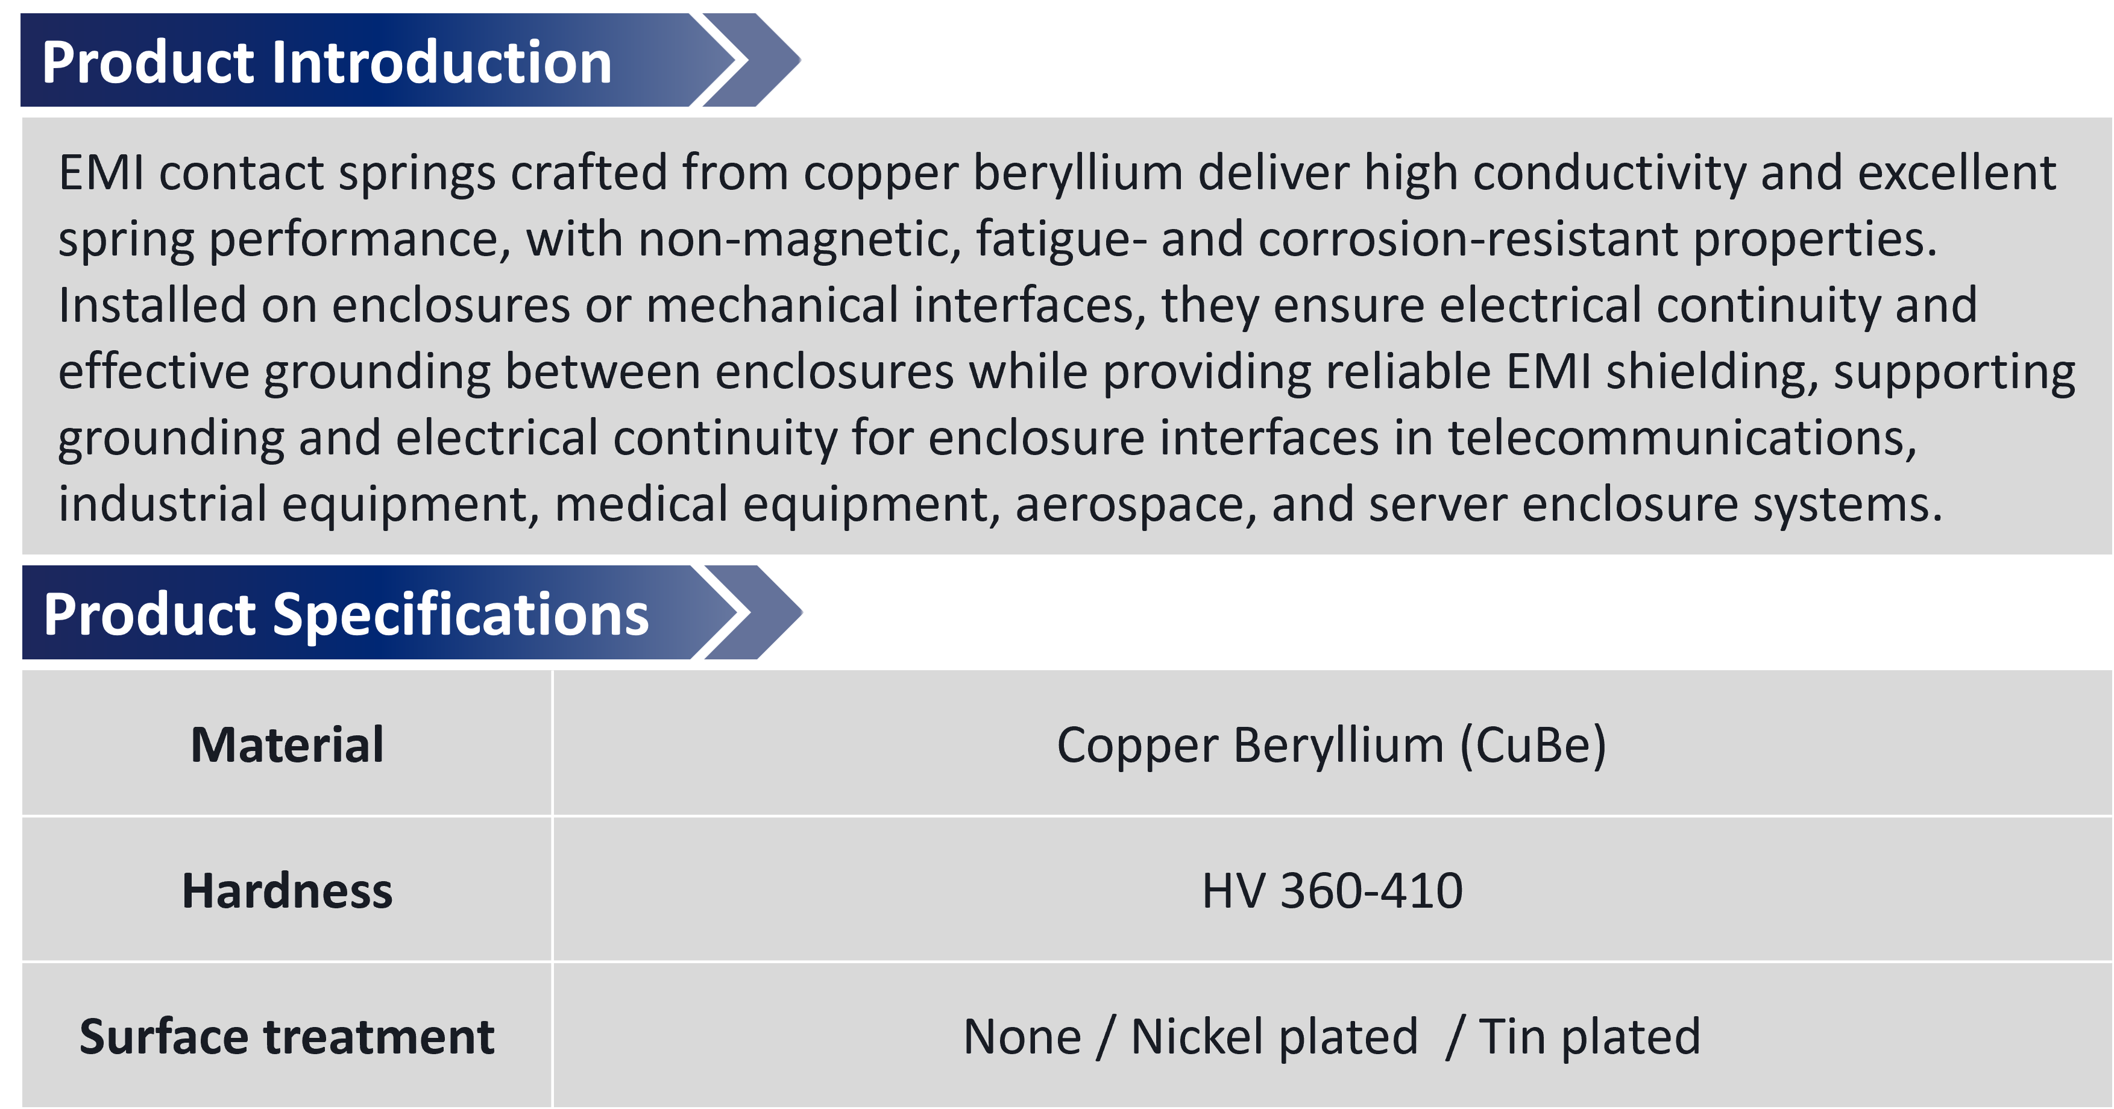Choose the Nickel plated surface option
Viewport: 2114px width, 1109px height.
[1274, 1037]
